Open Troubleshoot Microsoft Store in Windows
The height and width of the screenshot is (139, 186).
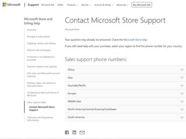point(43,94)
